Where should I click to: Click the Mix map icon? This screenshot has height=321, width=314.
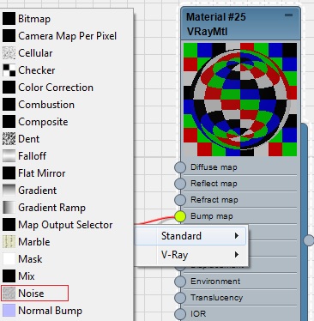coord(9,276)
